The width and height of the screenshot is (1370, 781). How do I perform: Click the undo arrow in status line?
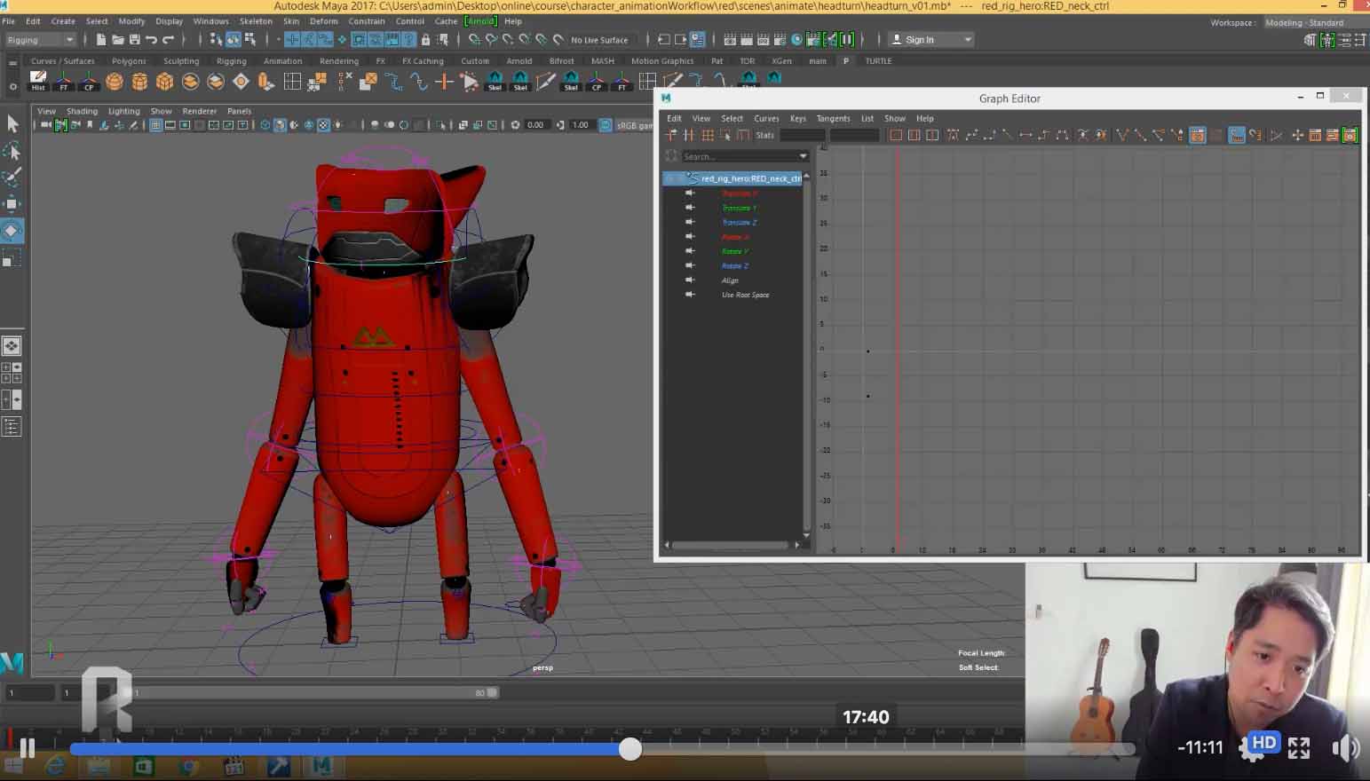[151, 40]
